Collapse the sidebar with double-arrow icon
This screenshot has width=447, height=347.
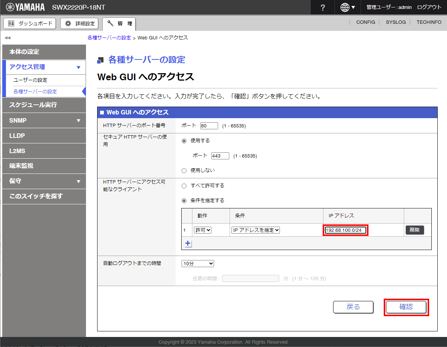[7, 38]
